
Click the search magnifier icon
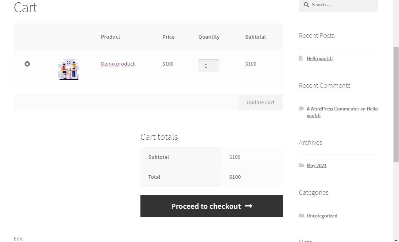306,5
